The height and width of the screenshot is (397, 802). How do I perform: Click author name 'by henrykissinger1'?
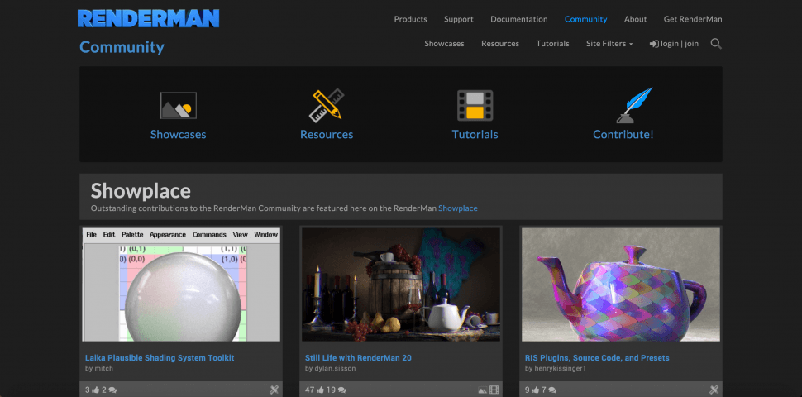coord(555,368)
